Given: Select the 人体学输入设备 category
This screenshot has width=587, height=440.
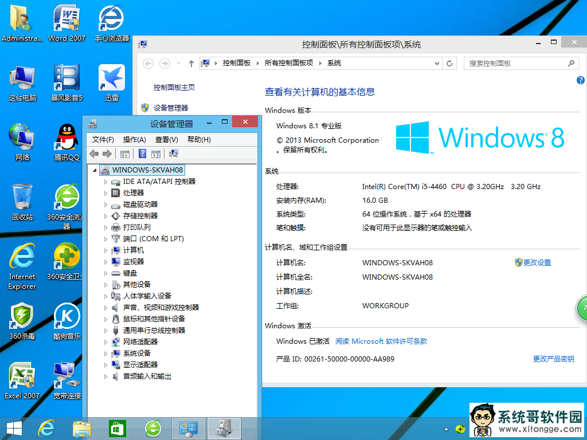Looking at the screenshot, I should (x=147, y=296).
